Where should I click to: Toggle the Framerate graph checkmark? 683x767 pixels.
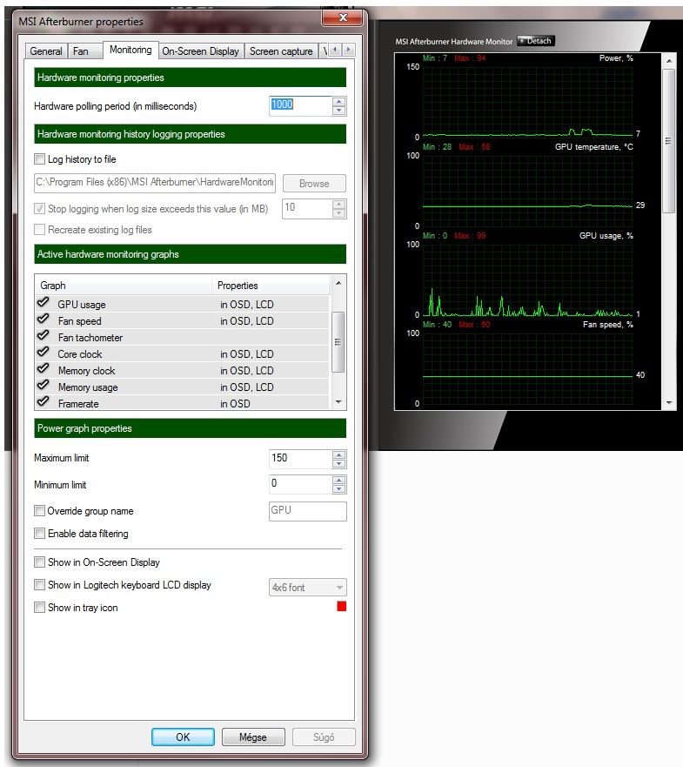[43, 402]
